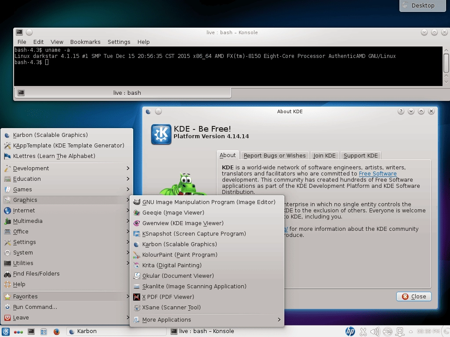Open Karbon in Graphics submenu

coord(207,244)
